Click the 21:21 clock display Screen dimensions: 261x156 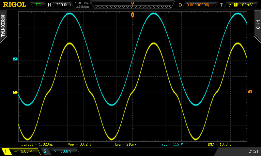[253, 151]
